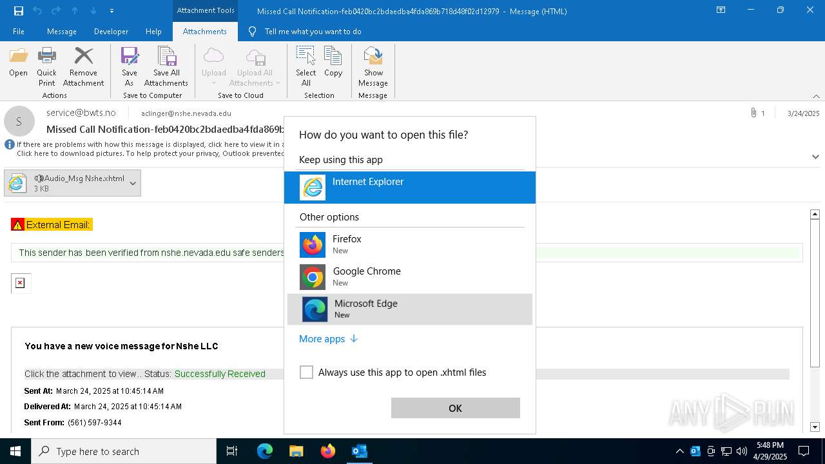Screen dimensions: 825x464
Task: Click phone number (561) 597-9344
Action: (x=95, y=423)
